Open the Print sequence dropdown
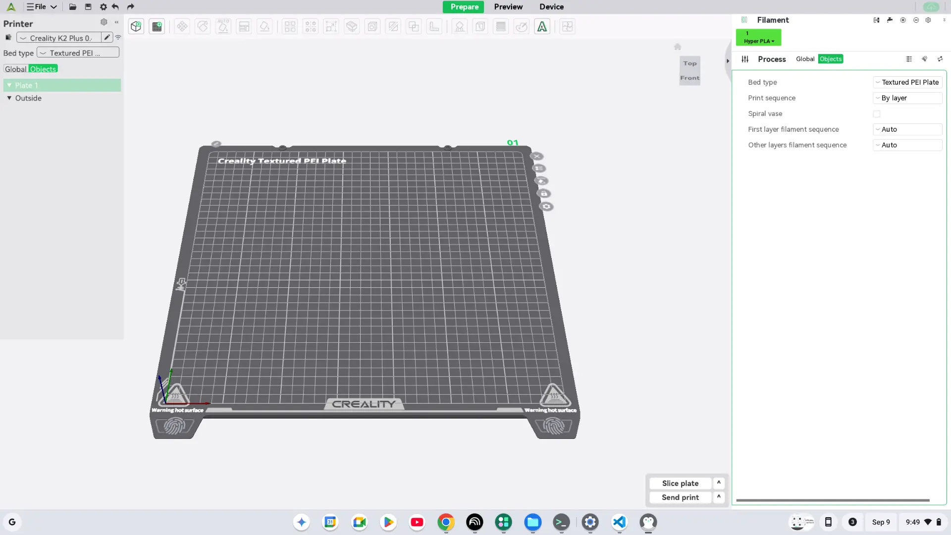 click(x=907, y=98)
